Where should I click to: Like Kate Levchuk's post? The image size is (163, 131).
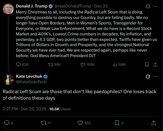coord(80,123)
